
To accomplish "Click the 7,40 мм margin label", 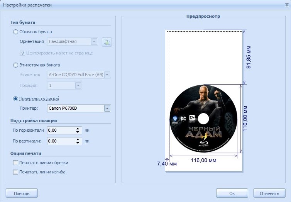I will pos(167,164).
